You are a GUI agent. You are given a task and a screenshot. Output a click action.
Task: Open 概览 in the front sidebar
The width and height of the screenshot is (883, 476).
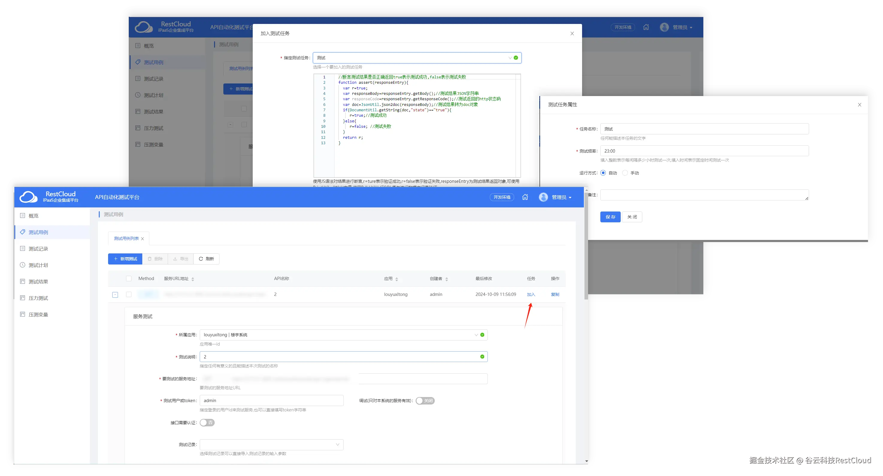coord(34,216)
